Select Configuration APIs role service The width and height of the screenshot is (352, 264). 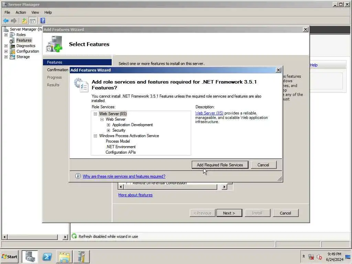pos(121,152)
